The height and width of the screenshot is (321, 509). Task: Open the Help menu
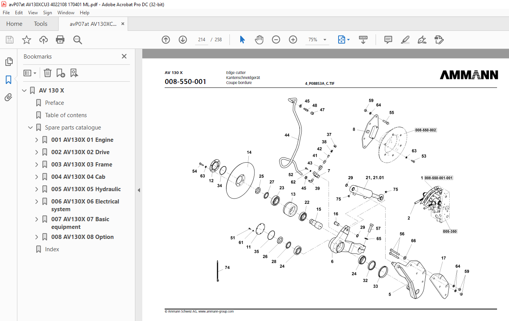[x=84, y=13]
